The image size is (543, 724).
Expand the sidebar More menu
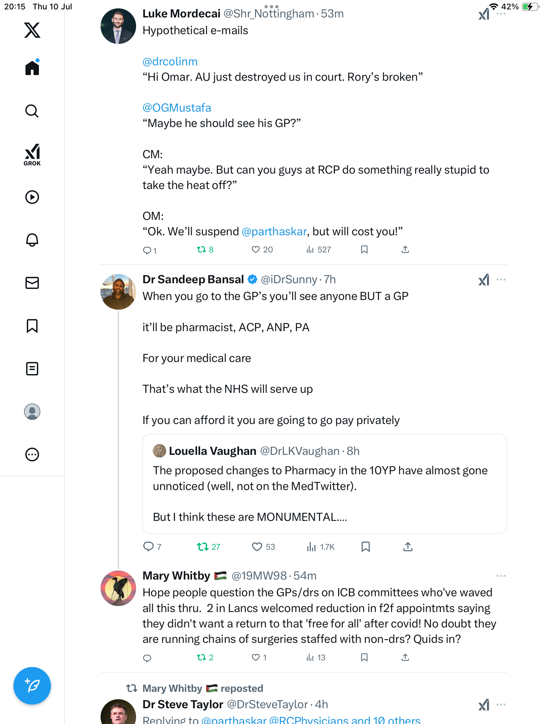click(x=32, y=455)
